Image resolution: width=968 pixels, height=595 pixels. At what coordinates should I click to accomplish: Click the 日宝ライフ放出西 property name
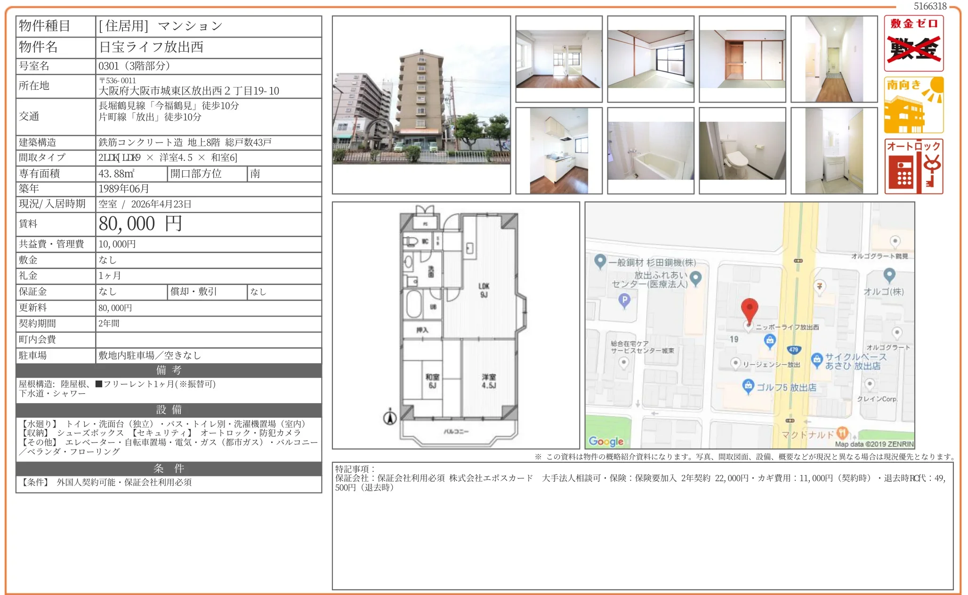pyautogui.click(x=151, y=47)
